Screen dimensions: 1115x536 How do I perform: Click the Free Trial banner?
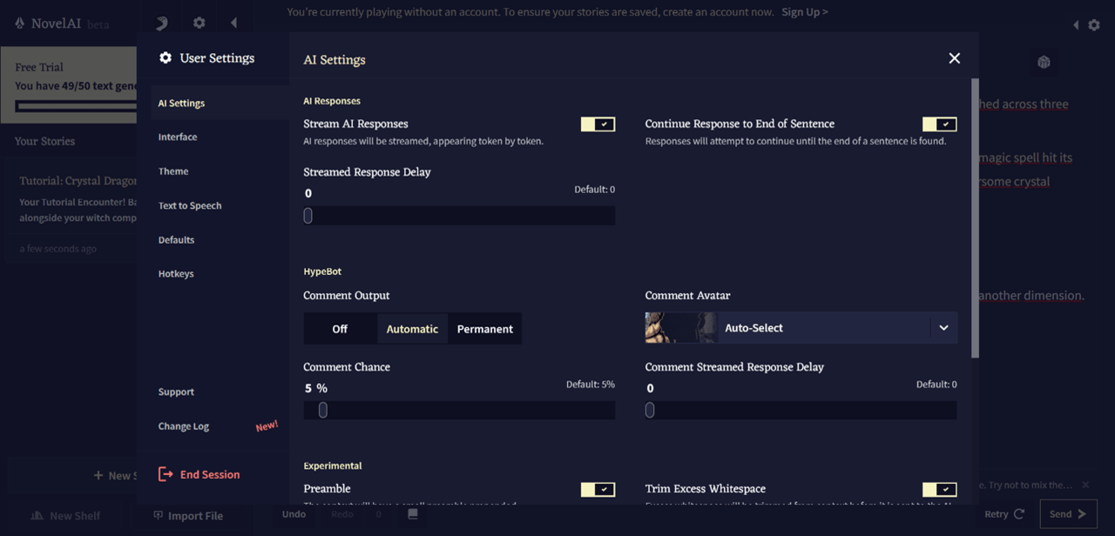pos(69,85)
